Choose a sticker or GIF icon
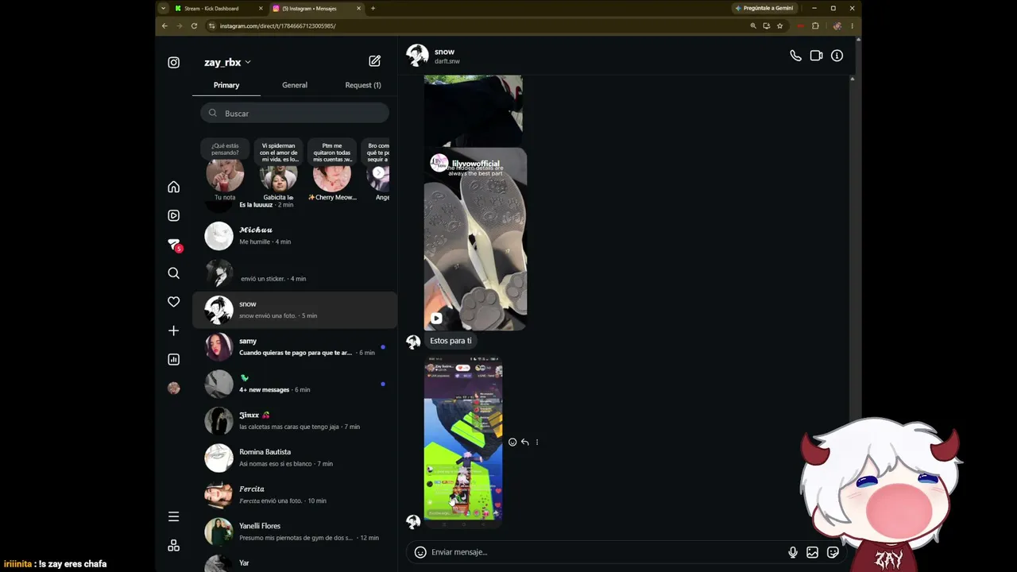The width and height of the screenshot is (1017, 572). (833, 552)
